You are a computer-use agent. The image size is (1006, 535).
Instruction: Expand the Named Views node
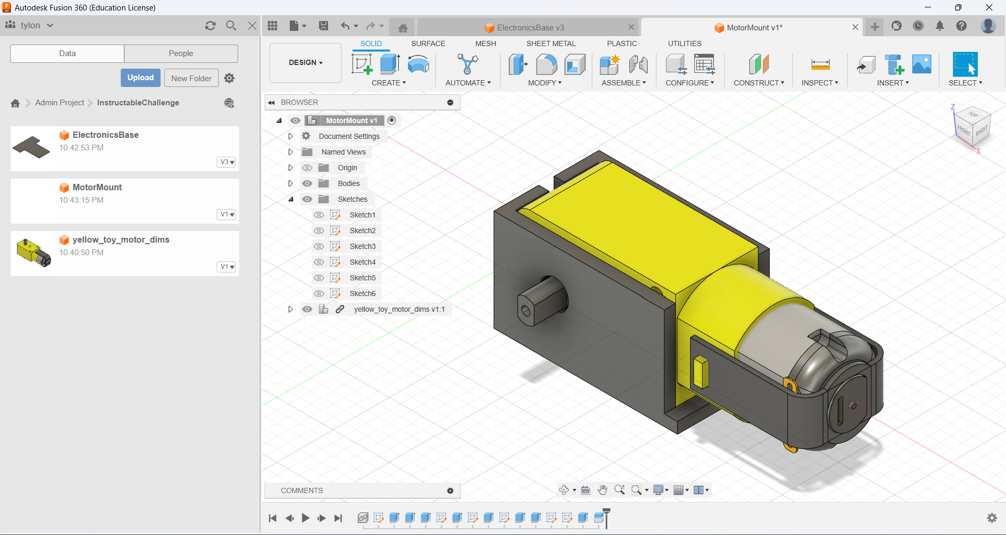(x=290, y=152)
